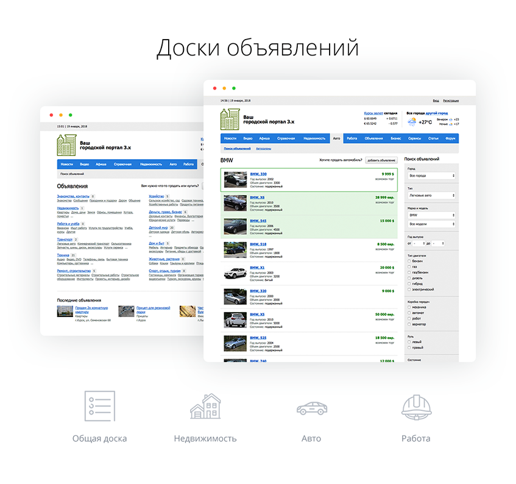Open the year 'до' dropdown
The image size is (516, 484).
coord(438,243)
